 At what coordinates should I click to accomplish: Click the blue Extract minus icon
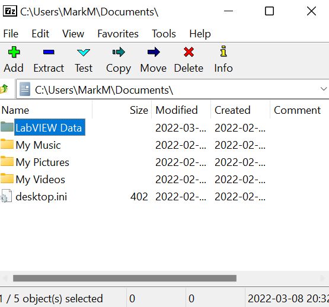[49, 52]
